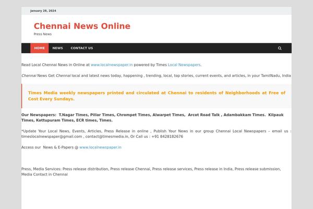Image resolution: width=313 pixels, height=209 pixels.
Task: Open the NEWS menu item
Action: pos(57,48)
